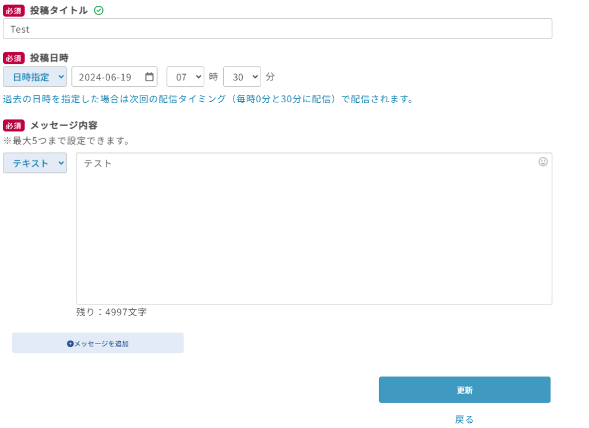Expand the minute dropdown showing 30
The width and height of the screenshot is (589, 428).
[x=242, y=77]
